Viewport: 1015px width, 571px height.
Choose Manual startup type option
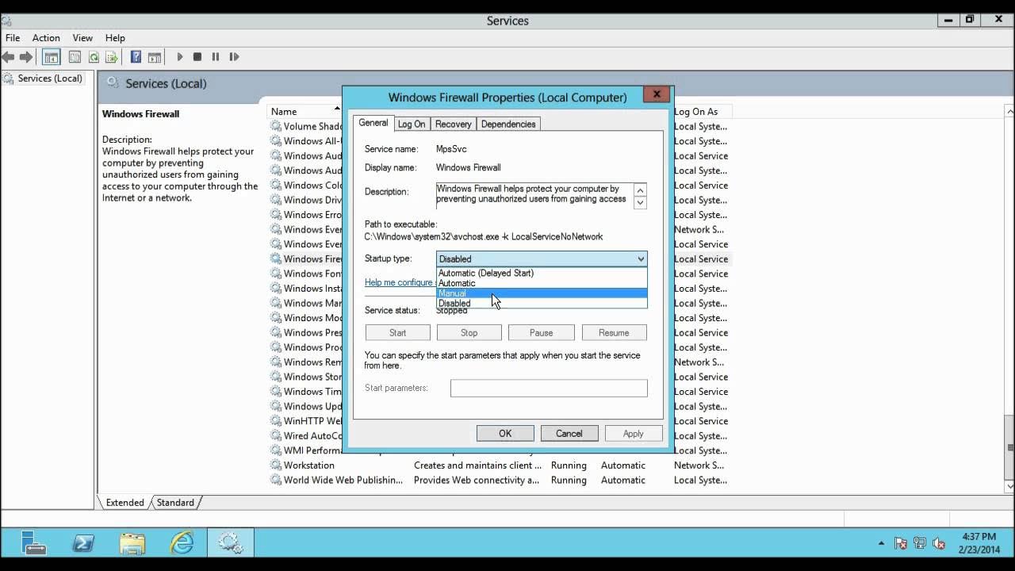point(542,293)
